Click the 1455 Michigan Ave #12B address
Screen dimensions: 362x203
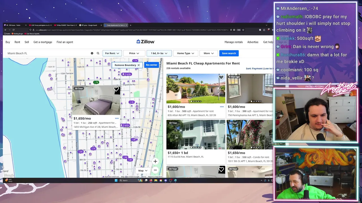click(x=96, y=127)
